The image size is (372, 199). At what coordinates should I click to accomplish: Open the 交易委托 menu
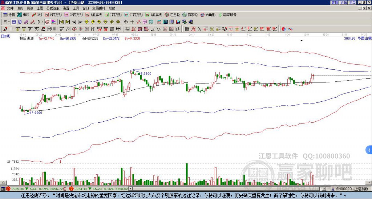pos(99,8)
